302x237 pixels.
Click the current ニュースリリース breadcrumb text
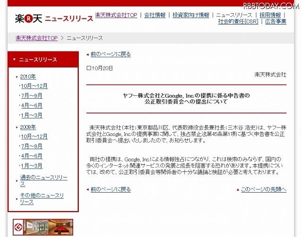pos(85,38)
